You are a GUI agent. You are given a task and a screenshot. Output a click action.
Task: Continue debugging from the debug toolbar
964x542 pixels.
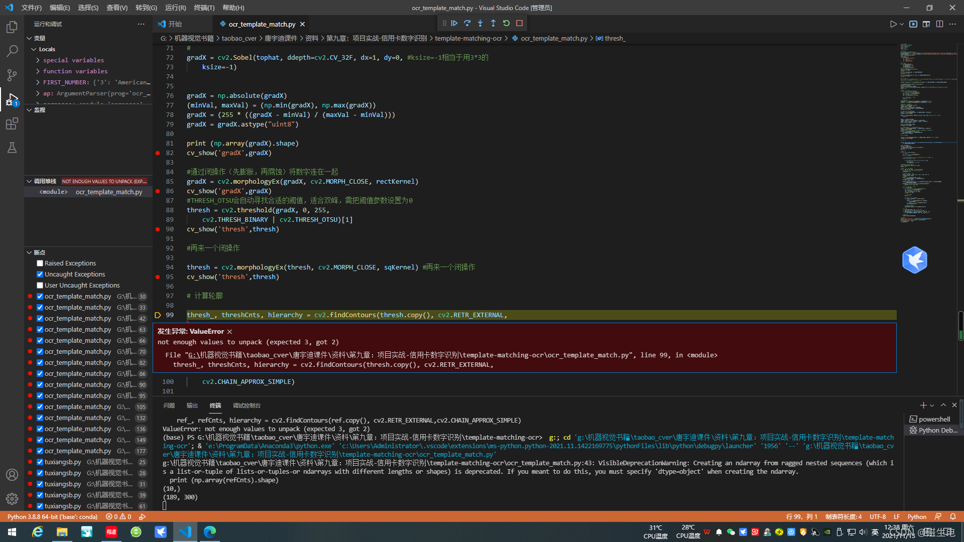tap(454, 23)
